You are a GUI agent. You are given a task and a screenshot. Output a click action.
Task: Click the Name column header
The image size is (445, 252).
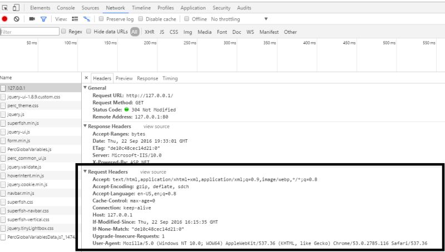point(40,78)
